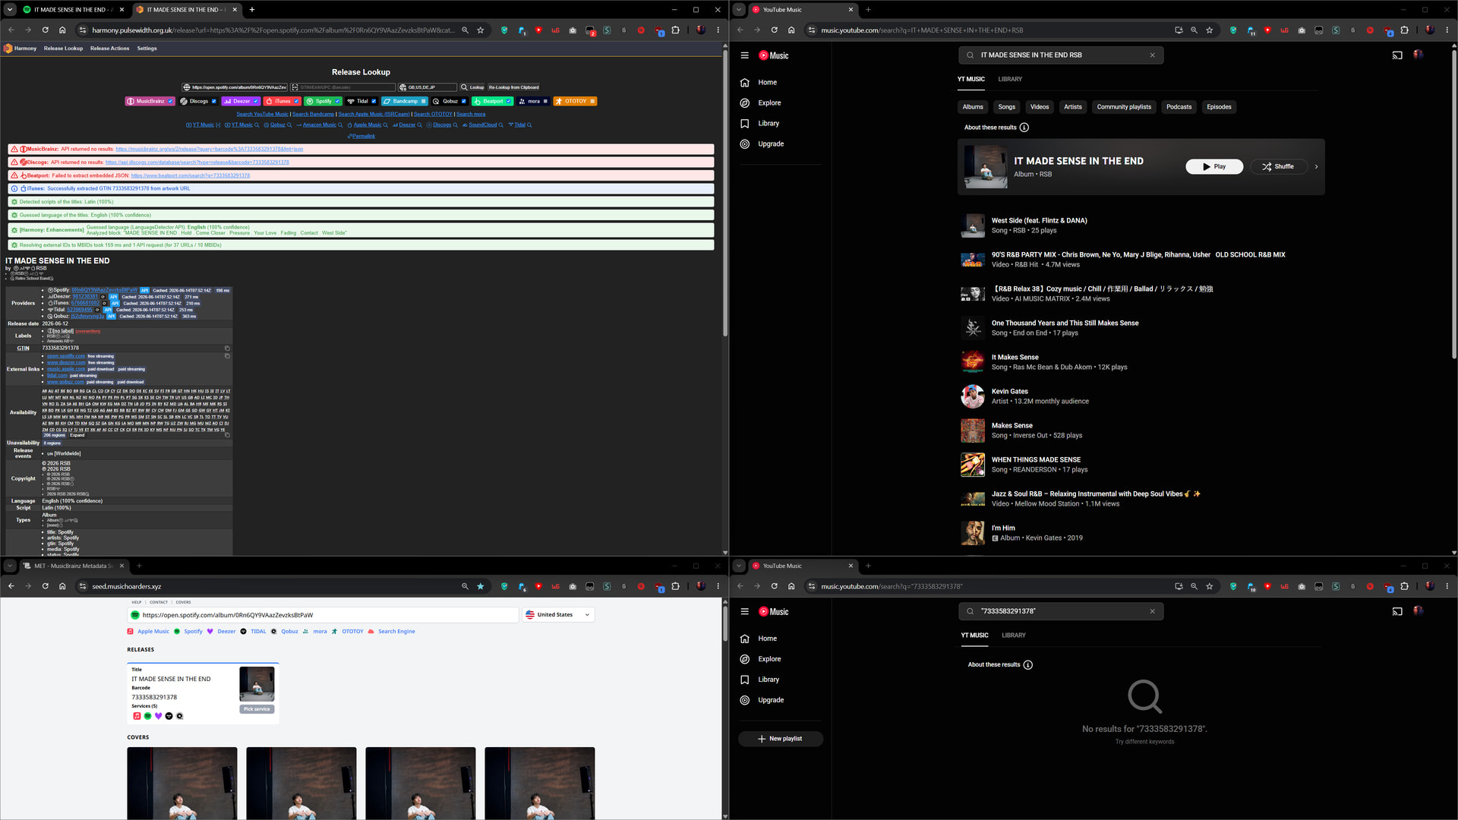Click the Lookup button in Harmony
This screenshot has width=1458, height=820.
[472, 87]
